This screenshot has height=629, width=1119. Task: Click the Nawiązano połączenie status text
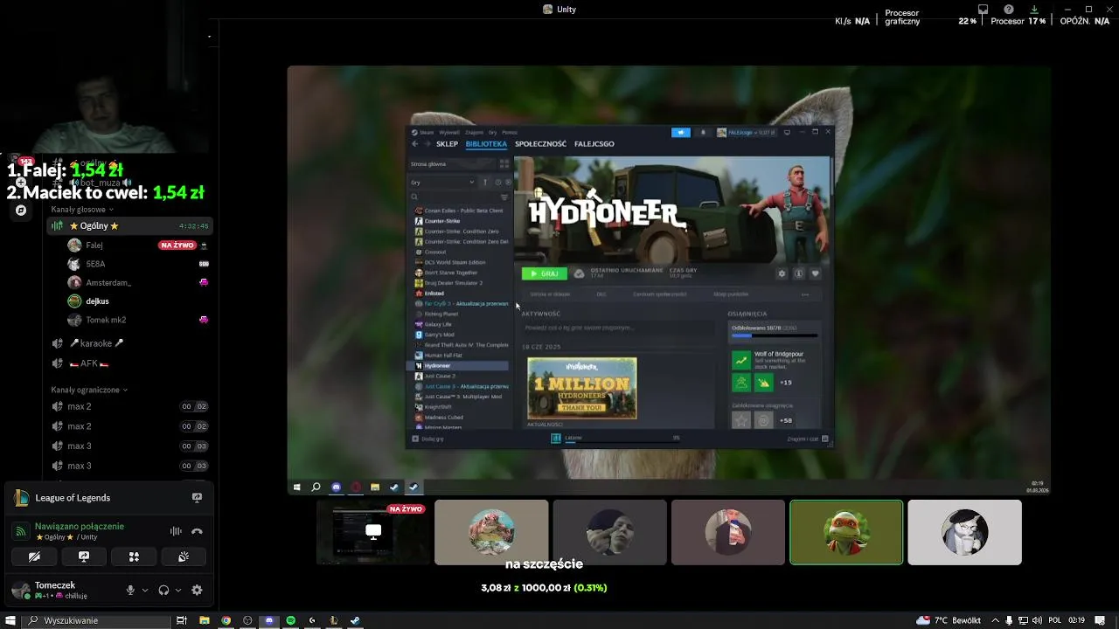80,527
